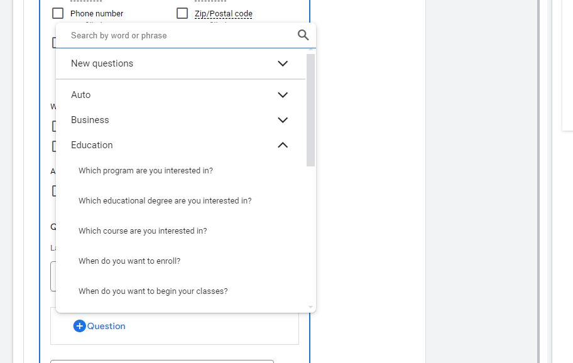The image size is (573, 363).
Task: Click the Business category label
Action: 90,120
